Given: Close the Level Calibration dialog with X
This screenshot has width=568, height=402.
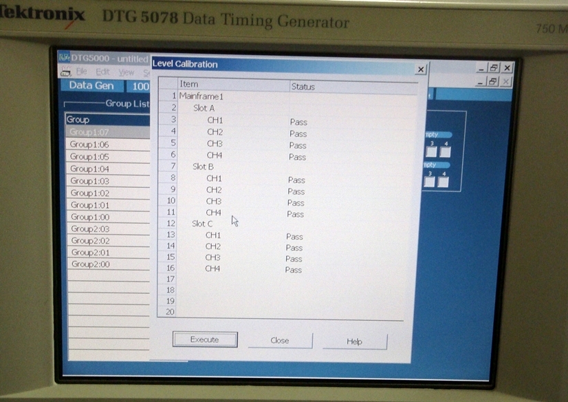Looking at the screenshot, I should [421, 70].
